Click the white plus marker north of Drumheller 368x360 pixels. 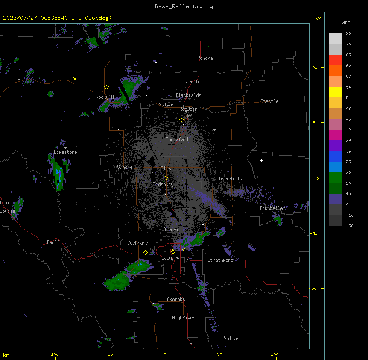261,160
